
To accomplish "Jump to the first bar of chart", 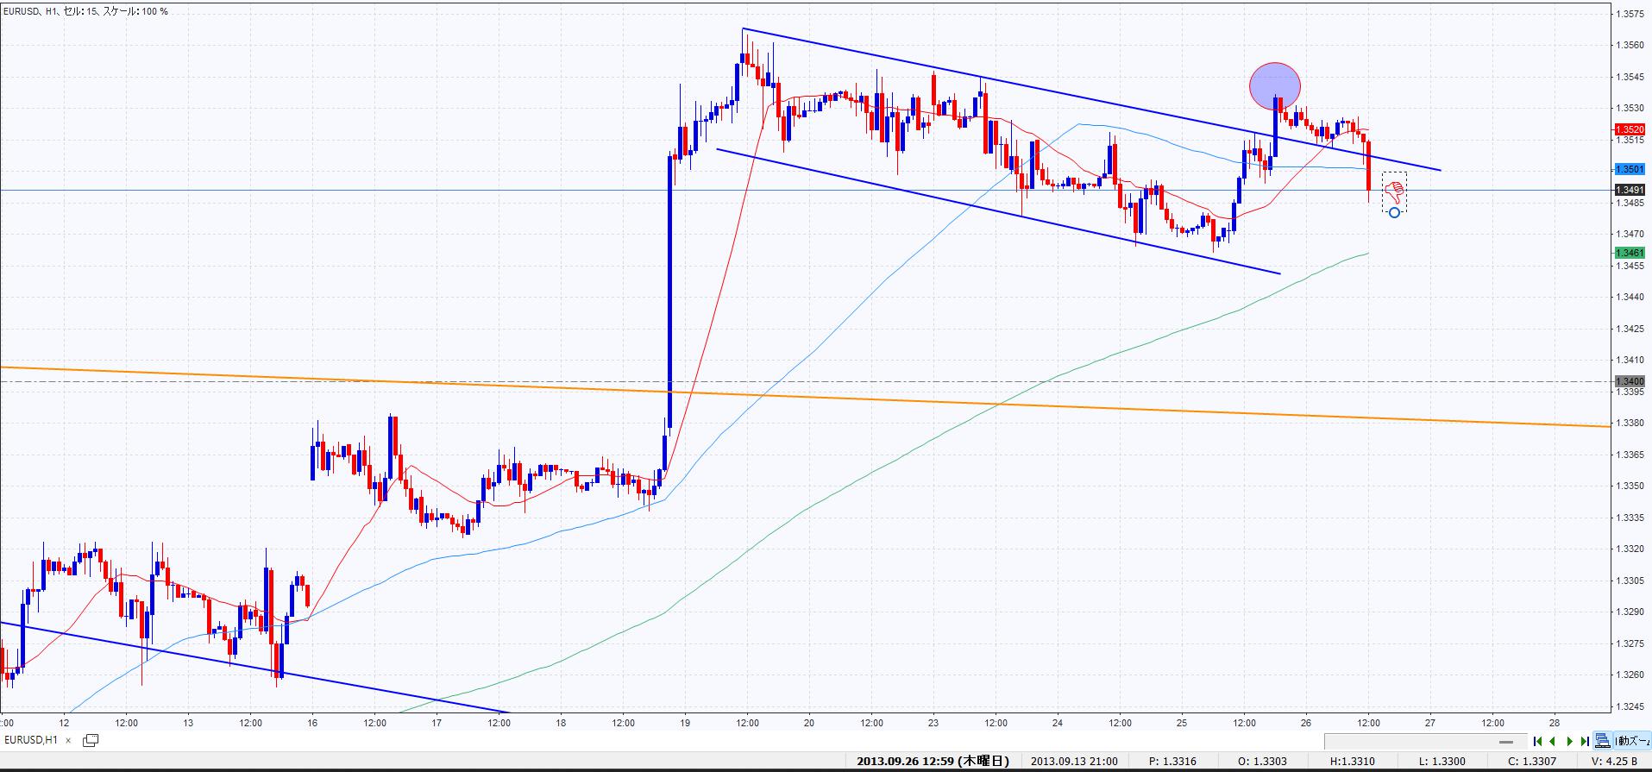I will tap(1538, 741).
